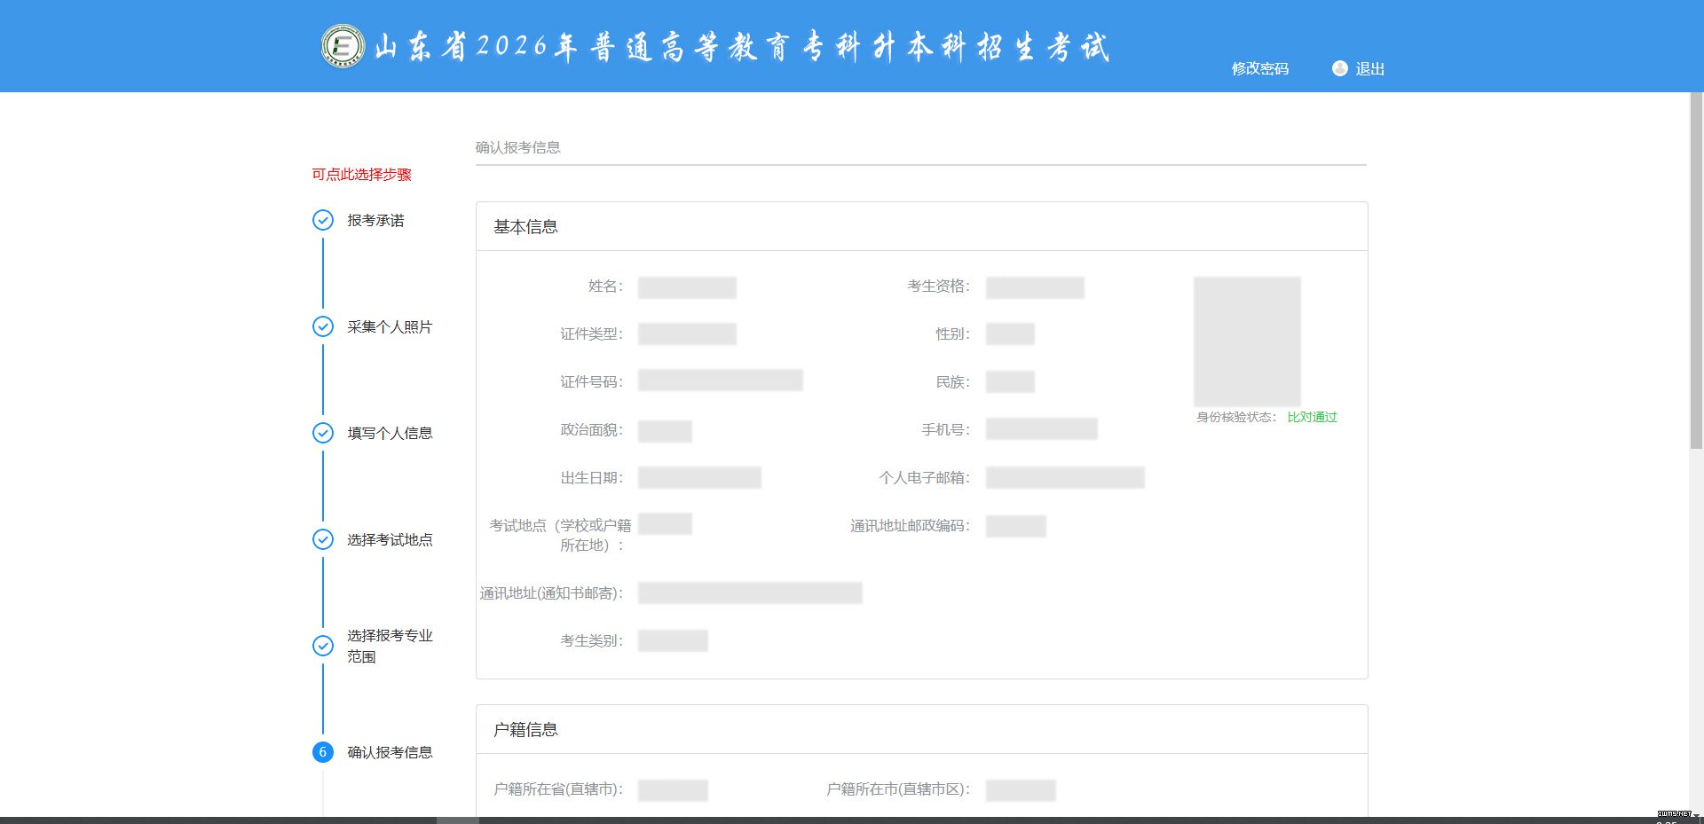Click the exam authority logo in header
Viewport: 1704px width, 824px height.
coord(343,46)
